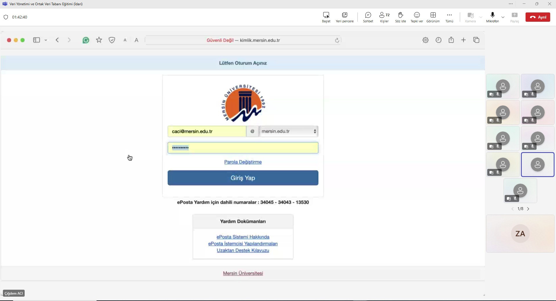Click the Mersin Üniversitesi logo
556x301 pixels.
[244, 103]
